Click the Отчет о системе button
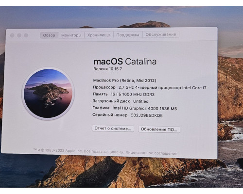243x194 pixels. point(113,129)
